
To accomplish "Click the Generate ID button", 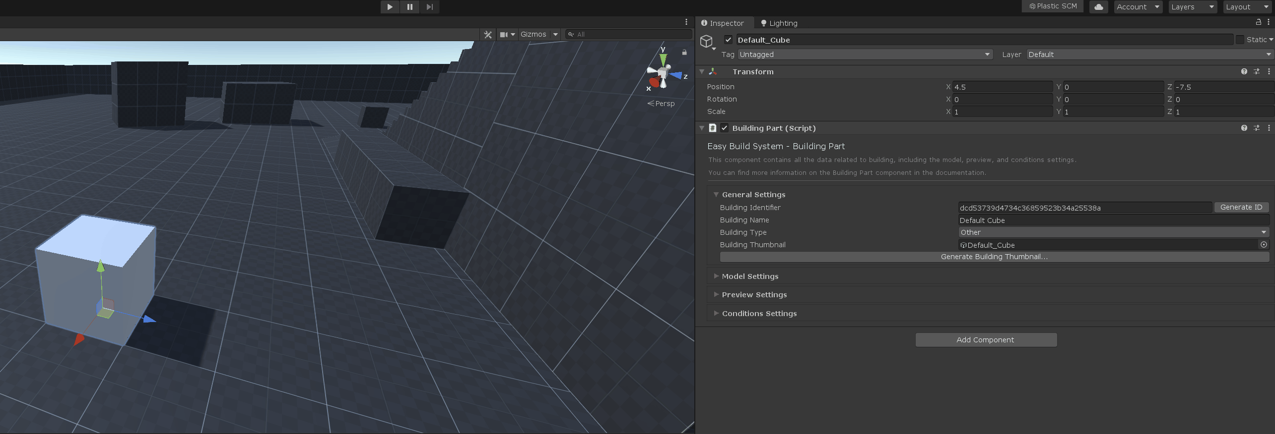I will pos(1241,208).
